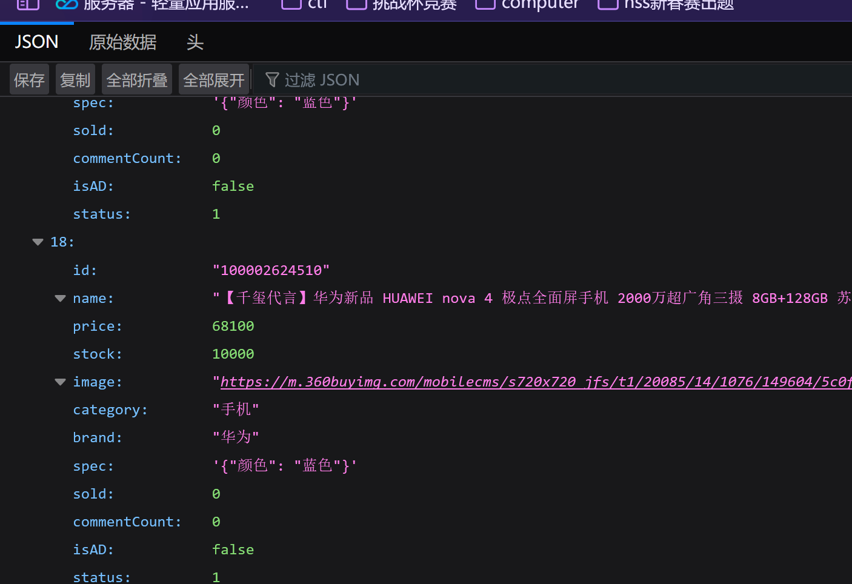Switch to the JSON tab
This screenshot has width=852, height=584.
coord(36,42)
